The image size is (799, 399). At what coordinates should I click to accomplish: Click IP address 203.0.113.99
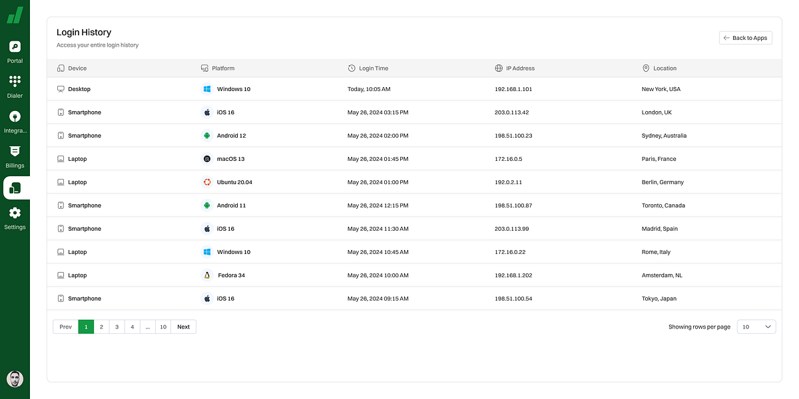click(x=512, y=229)
